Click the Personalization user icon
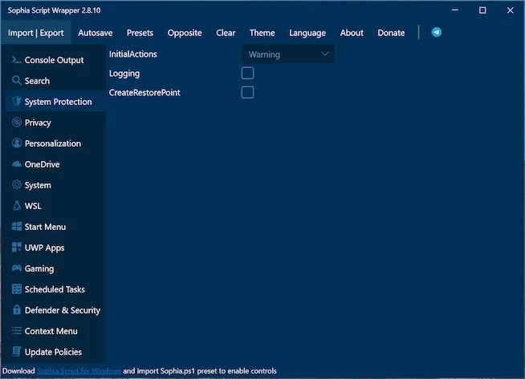Screen dimensions: 525x379 click(x=16, y=143)
